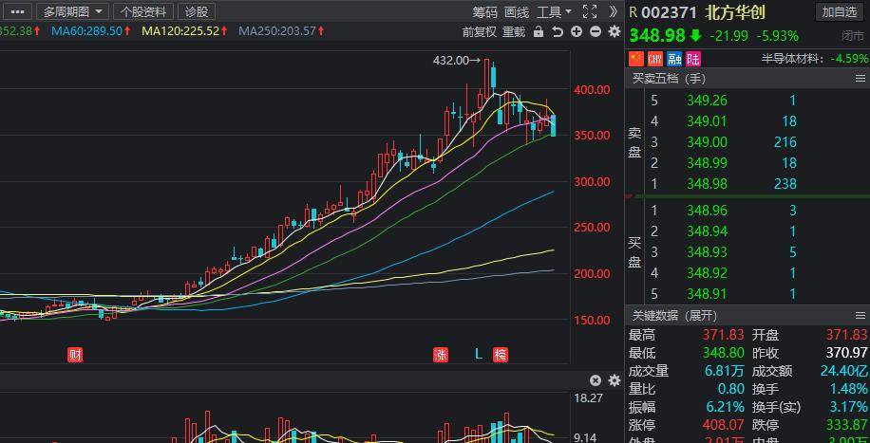Expand the 关键数据 (展开) header
Viewport: 870px width, 443px height.
click(674, 316)
